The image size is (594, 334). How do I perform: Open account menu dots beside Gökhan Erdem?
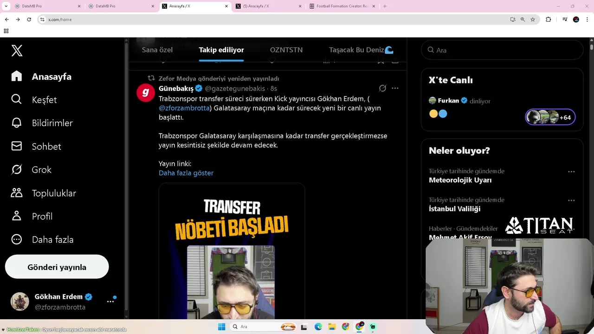[x=110, y=302]
